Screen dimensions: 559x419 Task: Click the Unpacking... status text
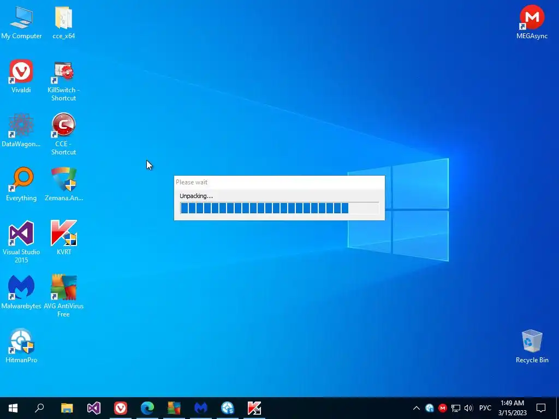[196, 196]
